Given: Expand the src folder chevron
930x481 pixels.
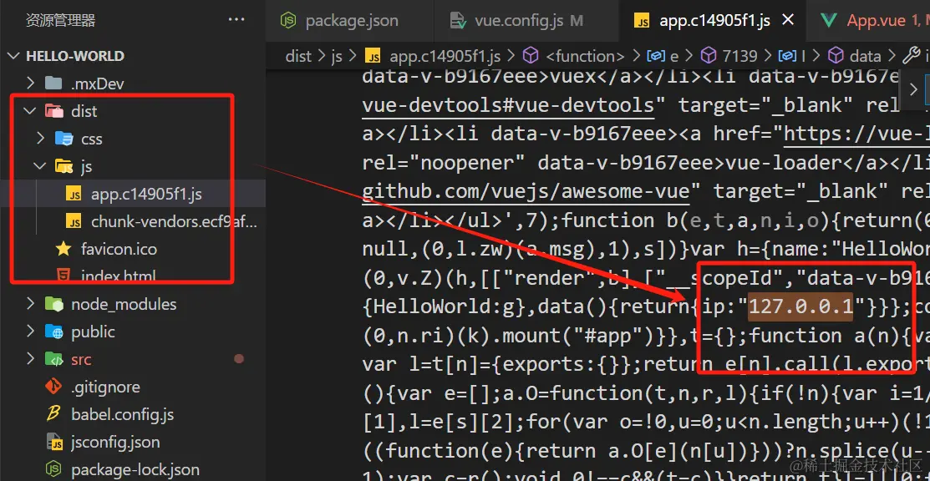Looking at the screenshot, I should click(30, 359).
